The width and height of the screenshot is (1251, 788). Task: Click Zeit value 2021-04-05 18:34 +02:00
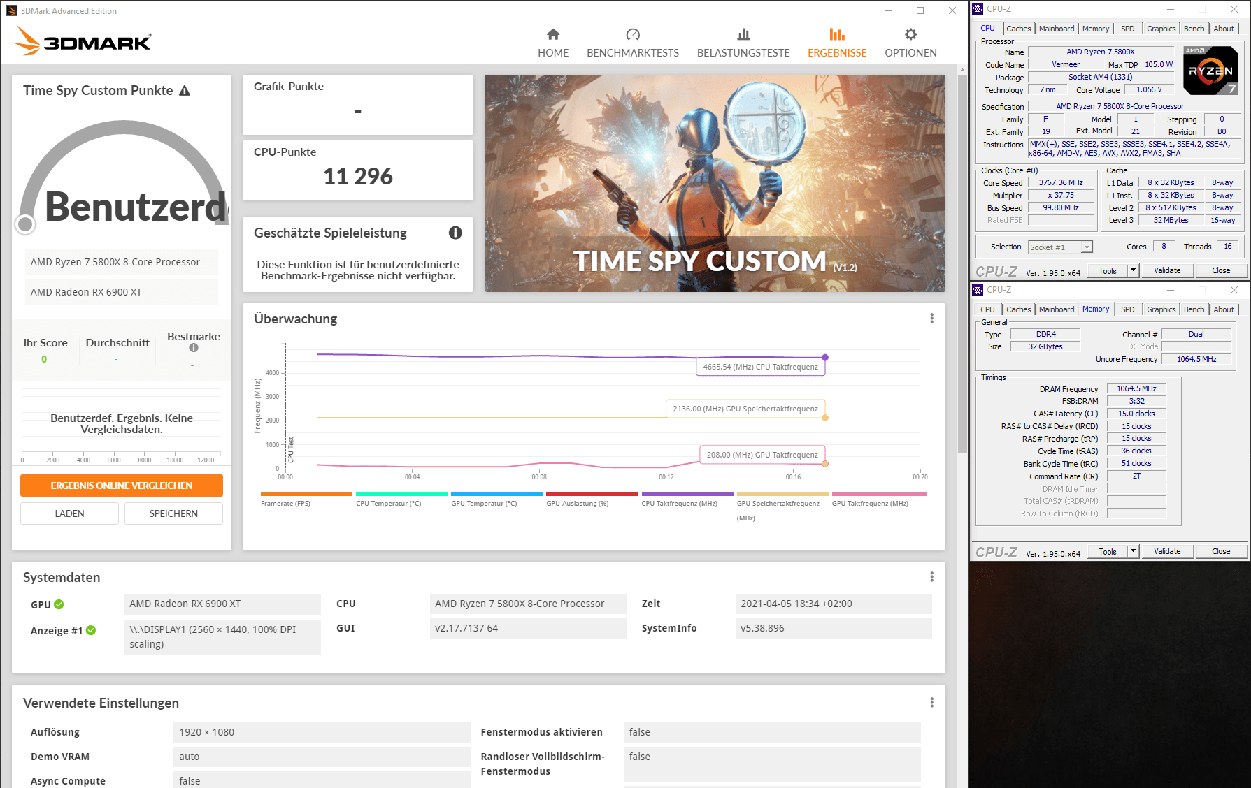834,604
